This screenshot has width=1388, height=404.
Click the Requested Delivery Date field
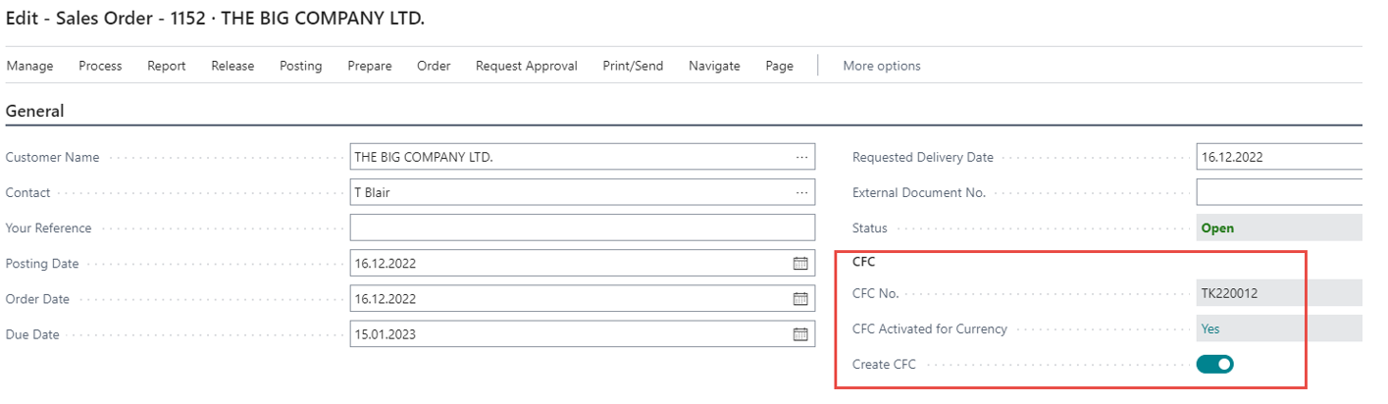click(x=1278, y=158)
